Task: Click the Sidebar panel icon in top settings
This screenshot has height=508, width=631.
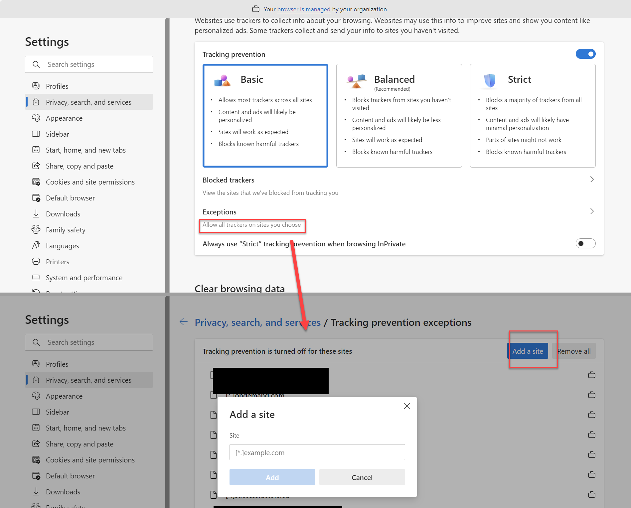Action: click(36, 134)
